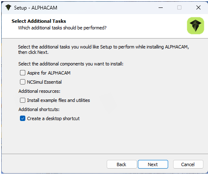Click 'Which additional tasks should be performed?' text
Screen dimensions: 208x174
pos(62,28)
